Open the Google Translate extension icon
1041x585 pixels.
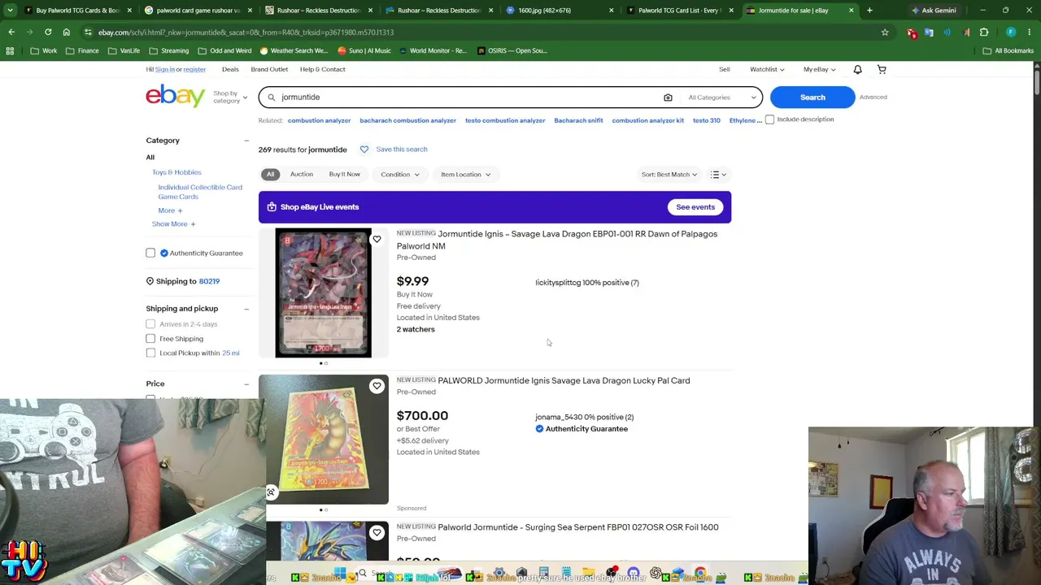tap(929, 32)
